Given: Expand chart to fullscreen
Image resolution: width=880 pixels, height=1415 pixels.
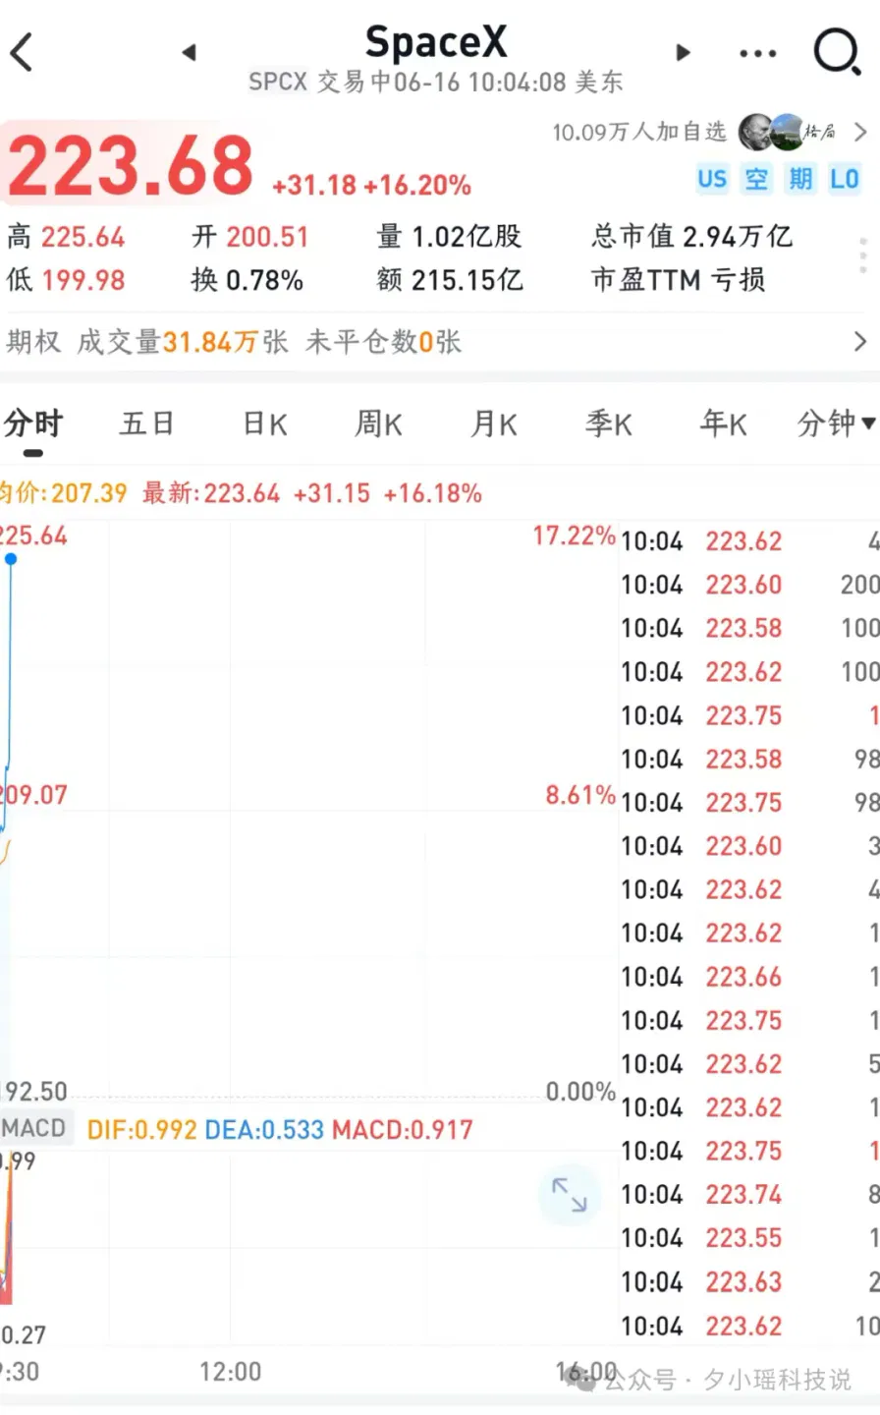Looking at the screenshot, I should [x=569, y=1195].
